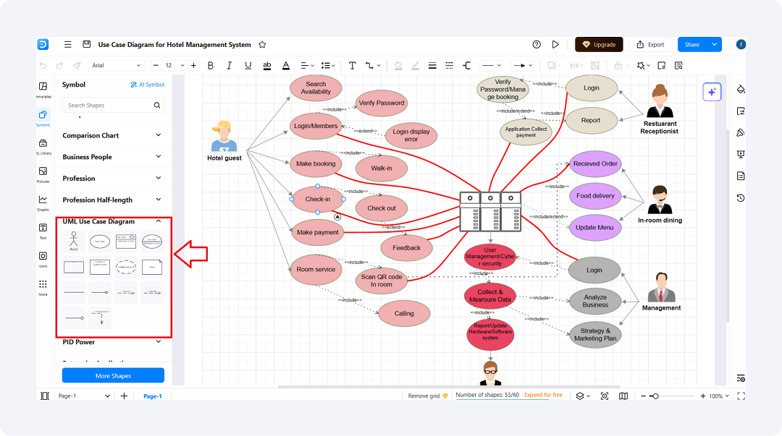Expand Business People category
Screen dimensions: 782x436
click(112, 157)
